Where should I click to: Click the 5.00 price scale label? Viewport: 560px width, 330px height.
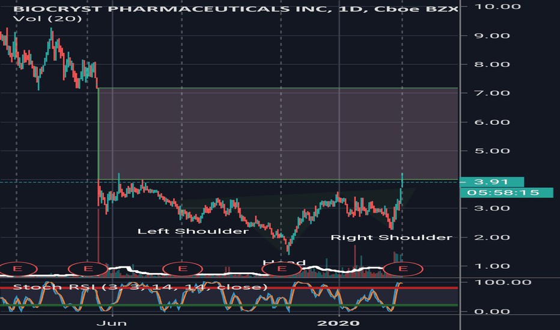(492, 151)
